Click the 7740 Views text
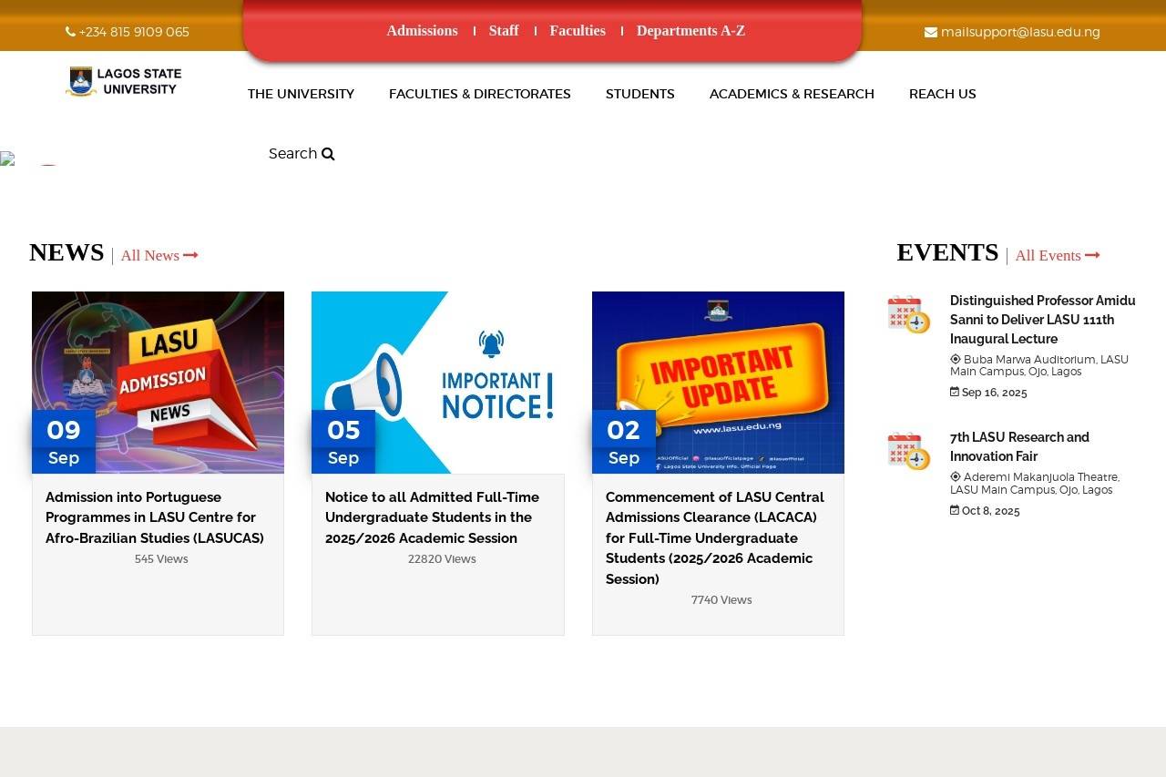Viewport: 1166px width, 777px height. [721, 600]
